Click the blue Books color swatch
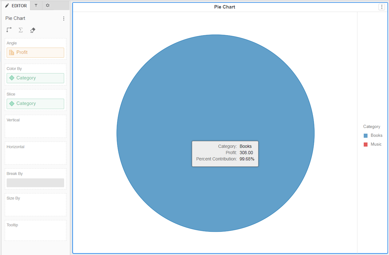389x255 pixels. click(366, 135)
